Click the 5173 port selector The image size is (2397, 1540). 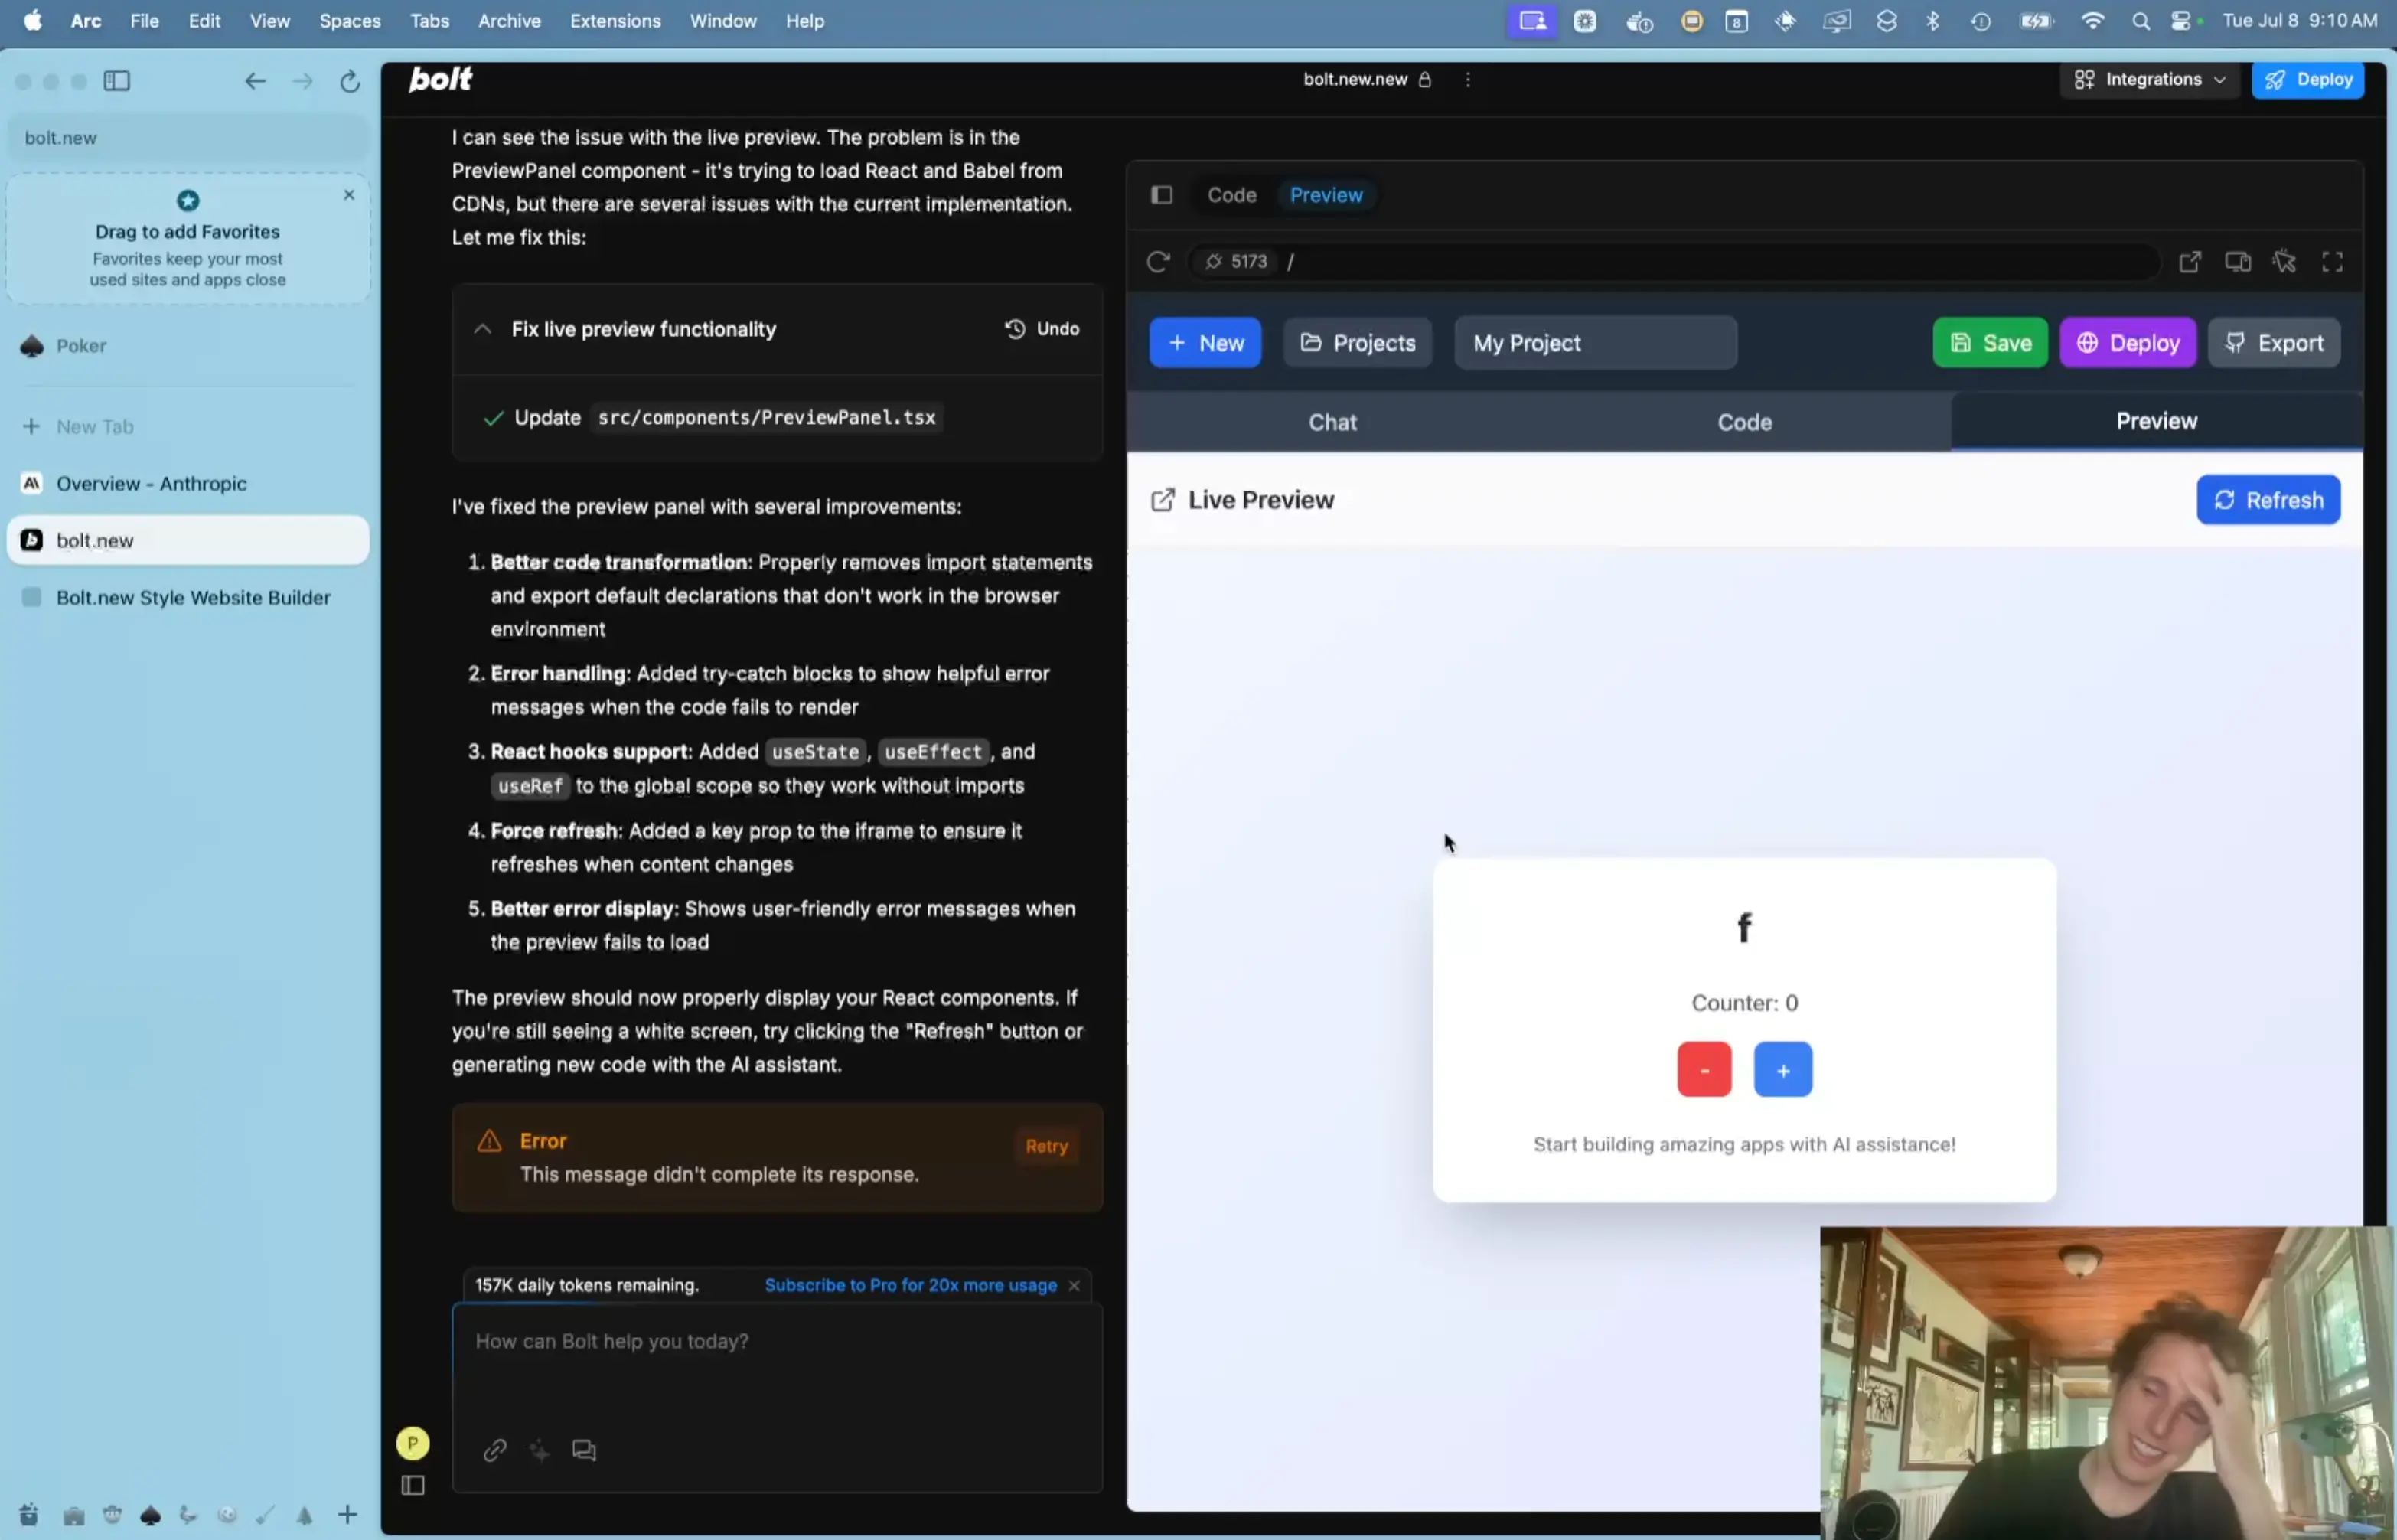click(1237, 262)
